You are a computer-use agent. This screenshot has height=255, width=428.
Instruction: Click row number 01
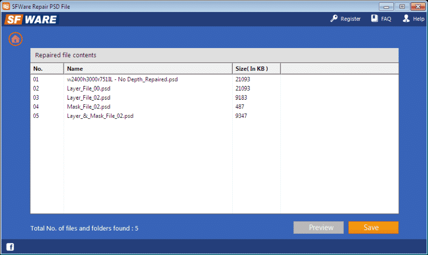[36, 79]
